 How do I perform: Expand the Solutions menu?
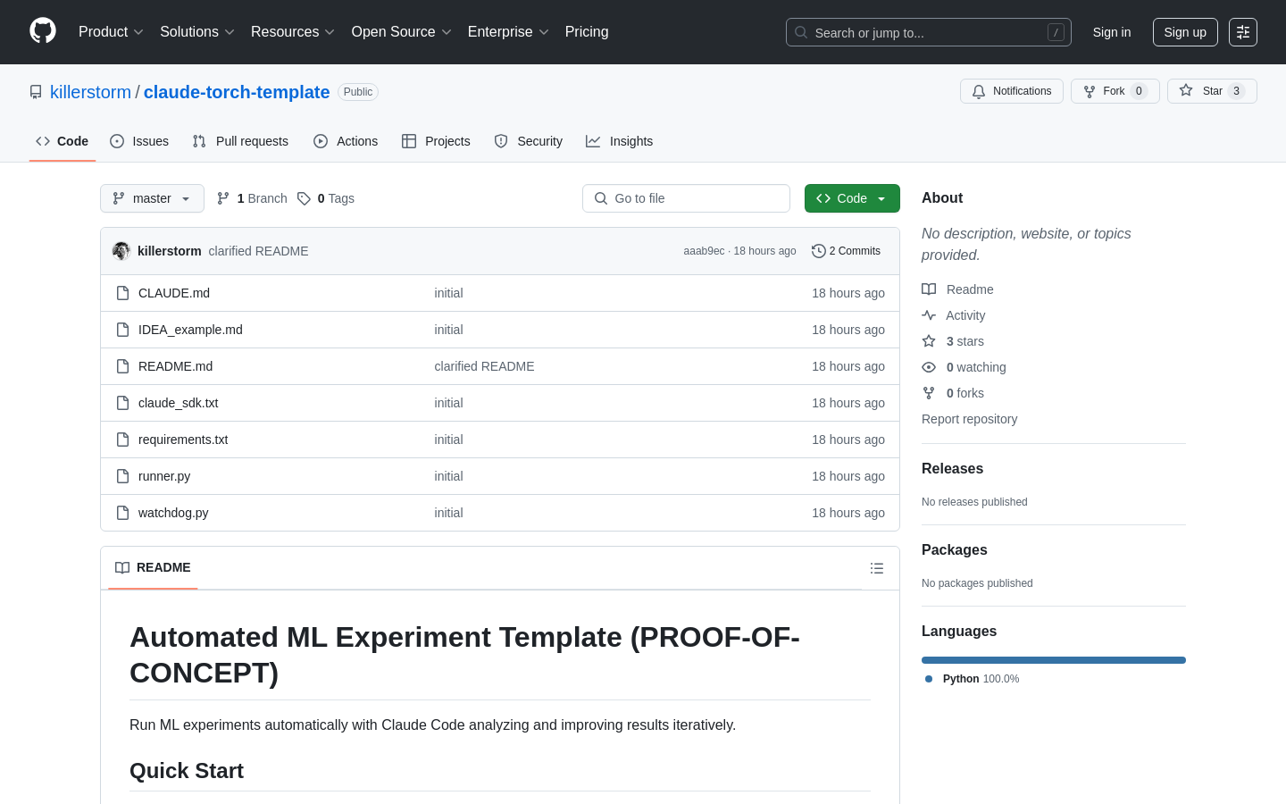coord(197,32)
